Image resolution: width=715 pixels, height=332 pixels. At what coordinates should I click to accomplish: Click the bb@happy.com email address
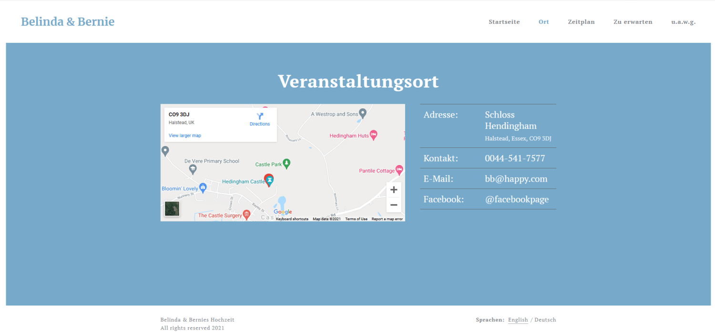point(516,179)
